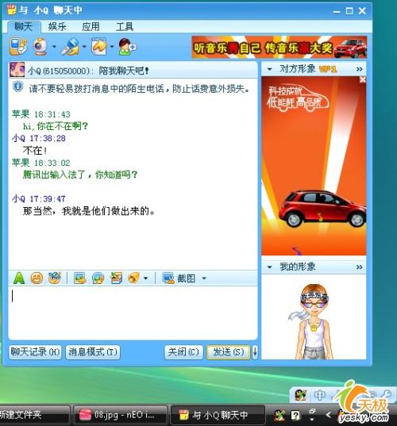Collapse the 我的形象 panel triangle
397x426 pixels.
269,267
